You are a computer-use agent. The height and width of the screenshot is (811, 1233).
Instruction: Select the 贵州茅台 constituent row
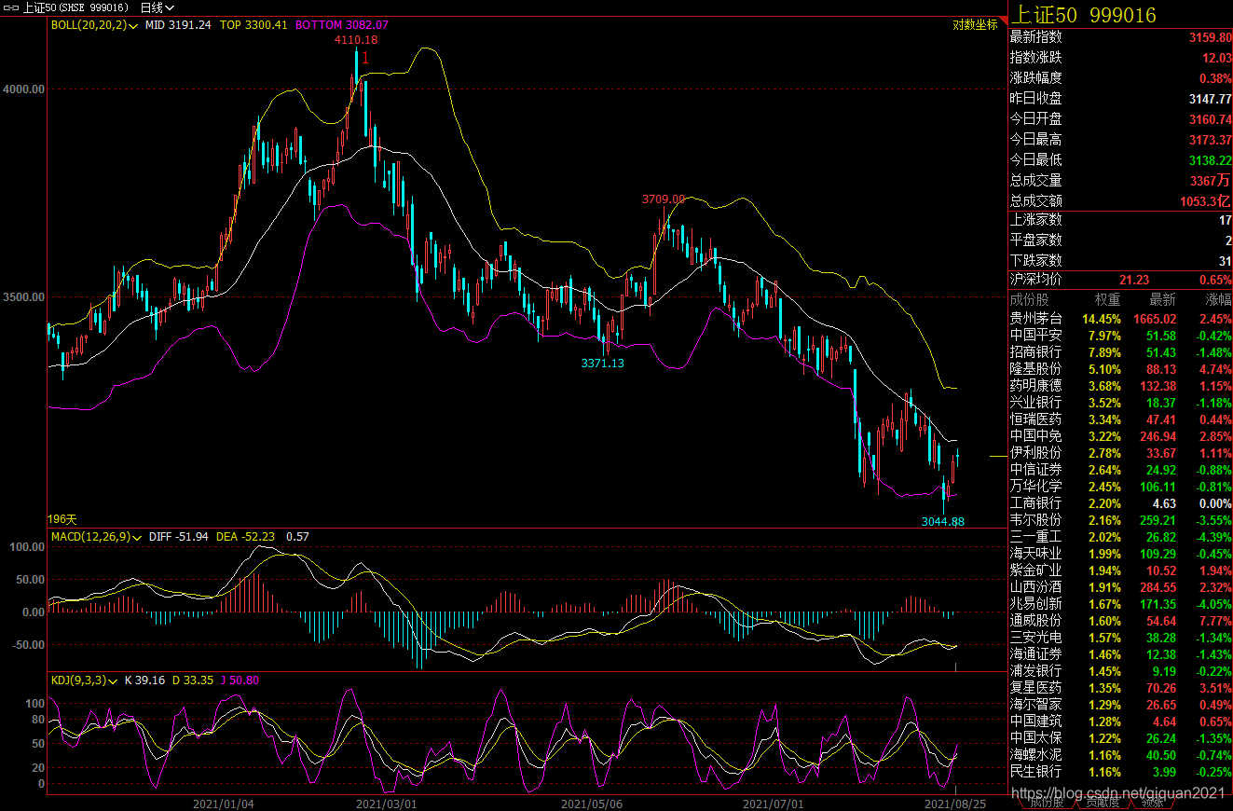point(1120,319)
